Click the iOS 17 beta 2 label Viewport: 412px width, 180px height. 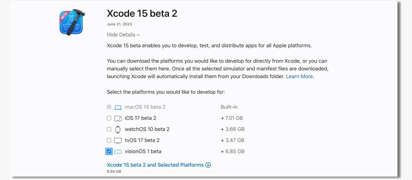click(x=140, y=118)
